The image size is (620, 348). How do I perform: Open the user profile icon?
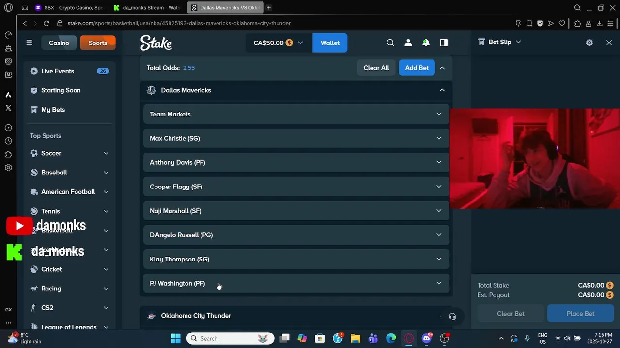[408, 43]
